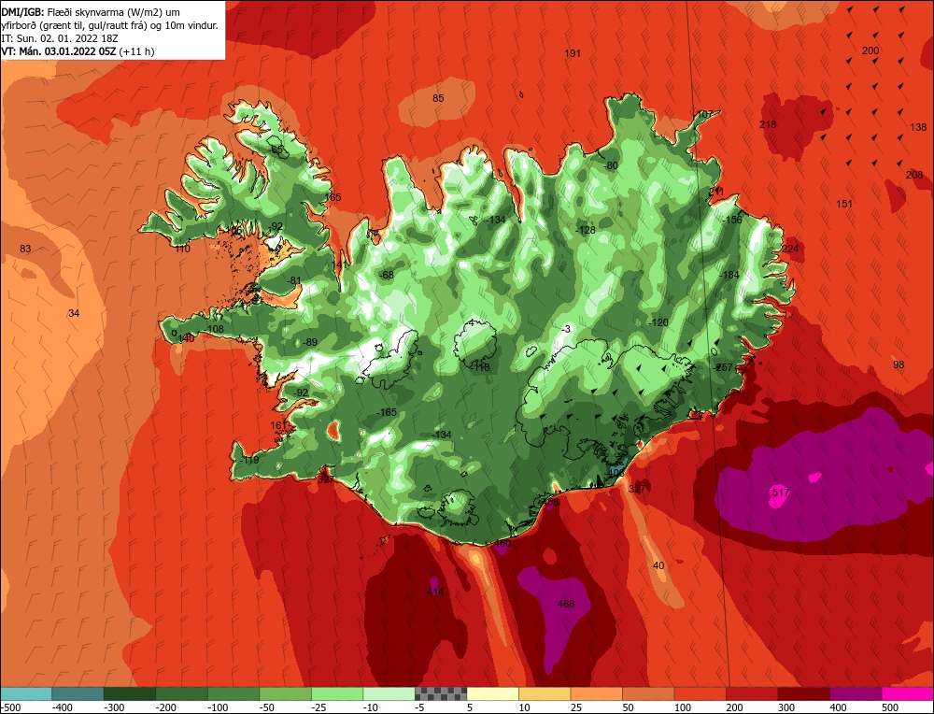Click the value -118 below the Hofsjökull outline
Viewport: 934px width, 714px height.
479,367
